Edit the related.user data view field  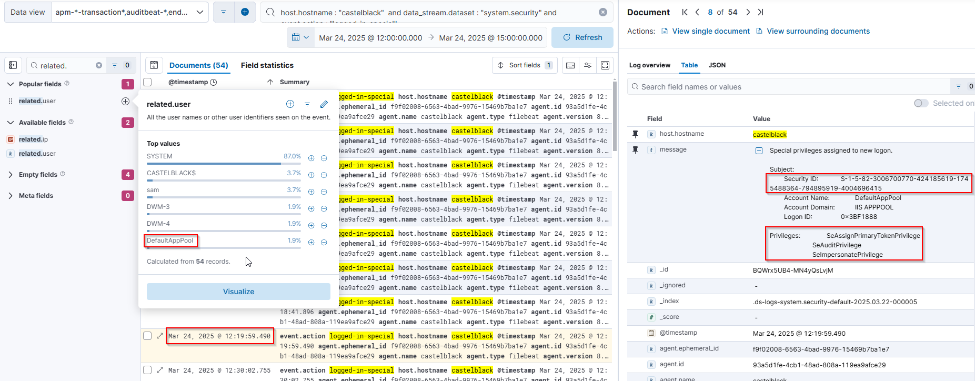(x=324, y=104)
